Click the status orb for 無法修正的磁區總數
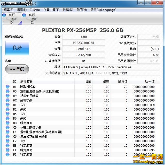This screenshot has width=165, height=165. pos(7,136)
